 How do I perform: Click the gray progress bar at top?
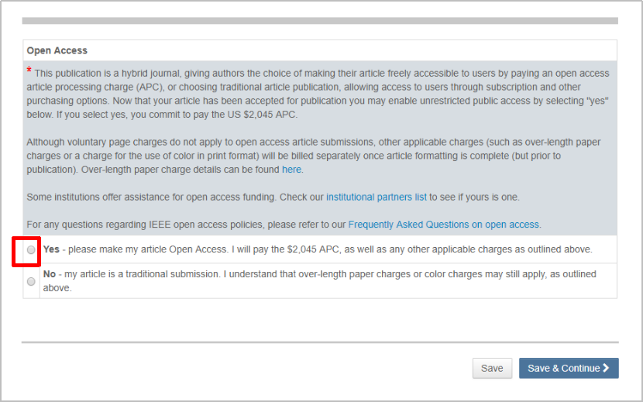319,21
